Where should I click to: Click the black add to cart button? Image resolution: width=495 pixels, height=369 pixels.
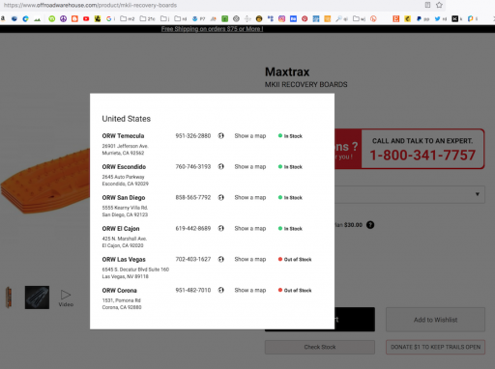[x=355, y=320]
